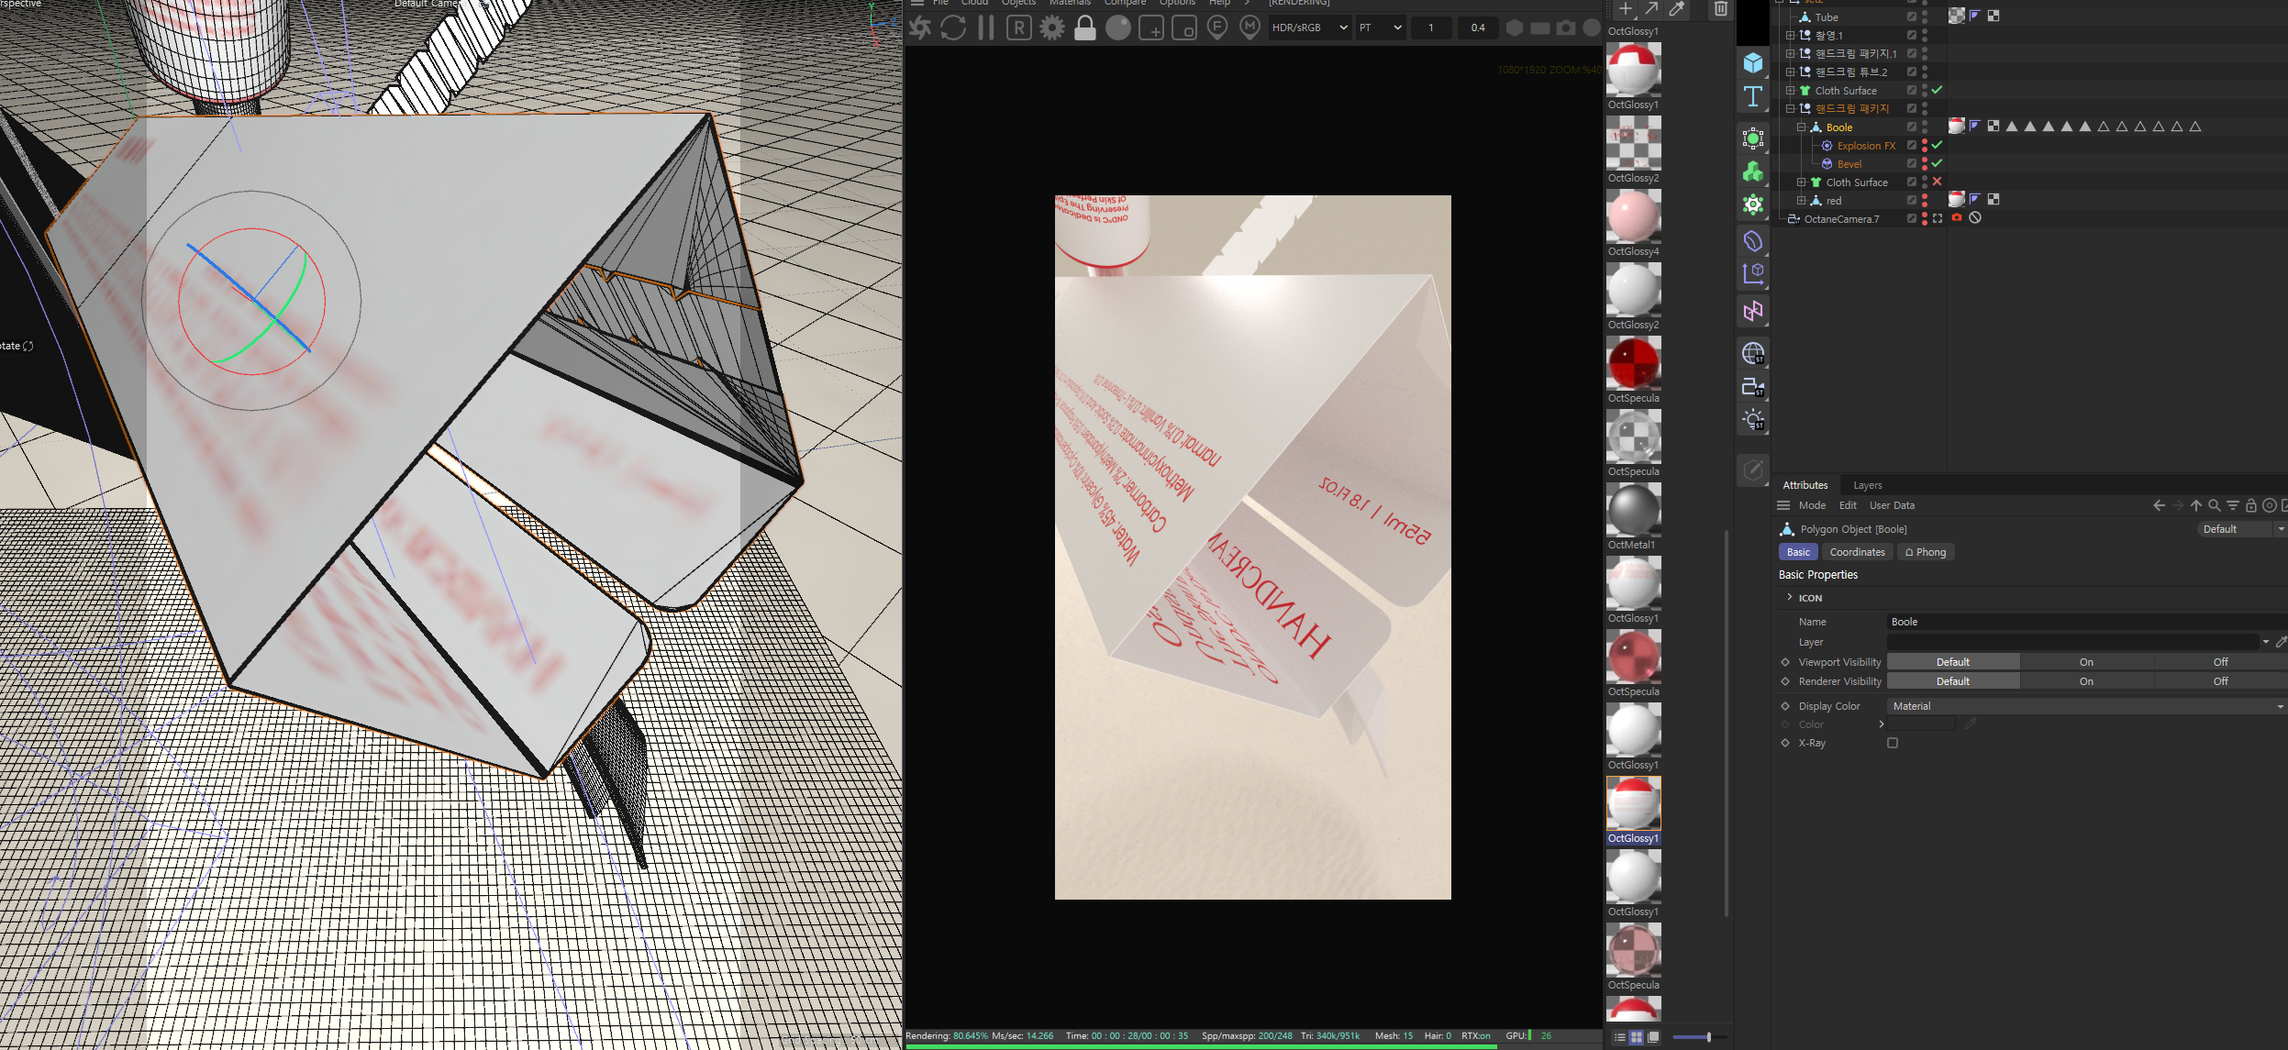
Task: Open the Mode menu in Attributes
Action: (x=1812, y=505)
